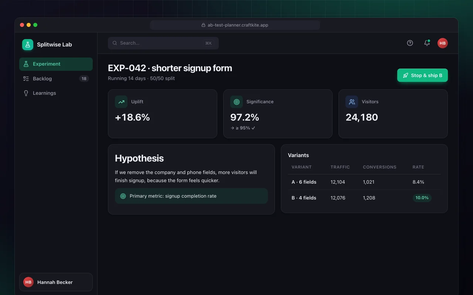This screenshot has width=473, height=295.
Task: Click the target icon beside Primary metric
Action: 123,196
